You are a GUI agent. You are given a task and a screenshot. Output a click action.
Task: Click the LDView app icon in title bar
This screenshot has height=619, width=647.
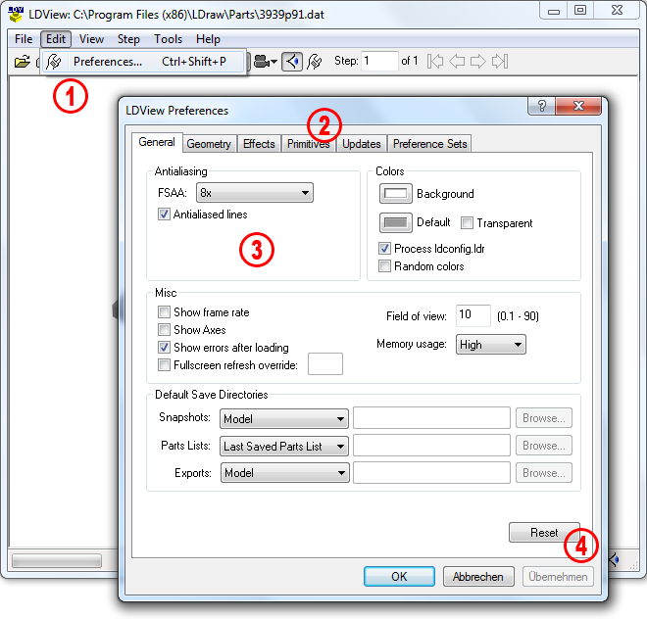[x=16, y=14]
